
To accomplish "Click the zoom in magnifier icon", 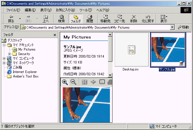I will click(x=65, y=82).
